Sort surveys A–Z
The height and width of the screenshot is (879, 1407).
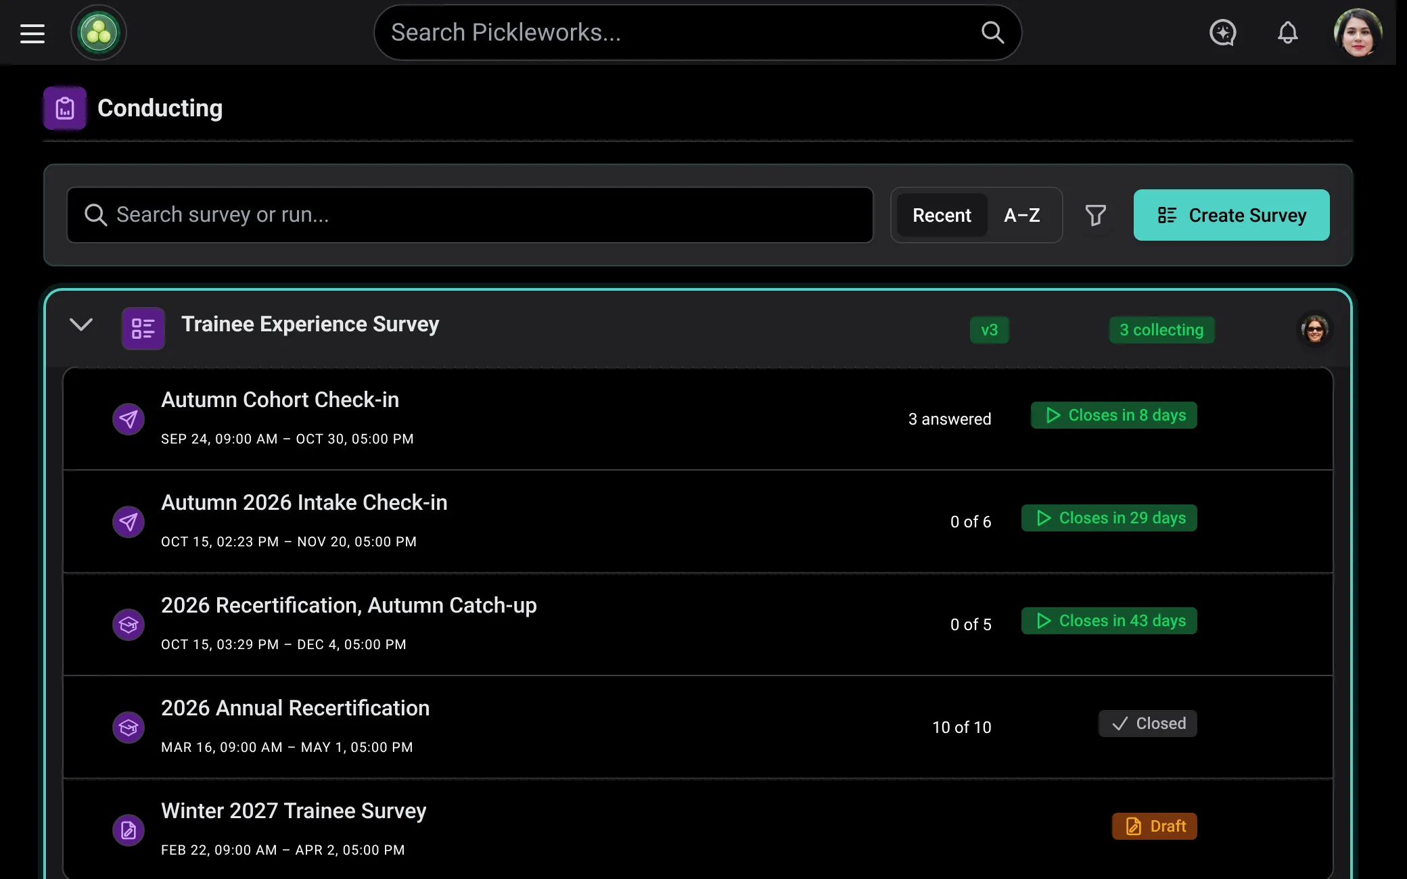(x=1022, y=215)
